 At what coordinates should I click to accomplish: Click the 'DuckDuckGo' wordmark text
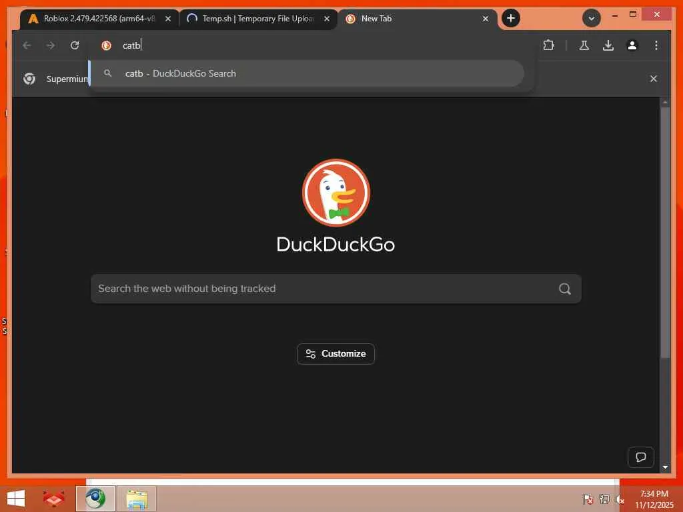pyautogui.click(x=336, y=244)
